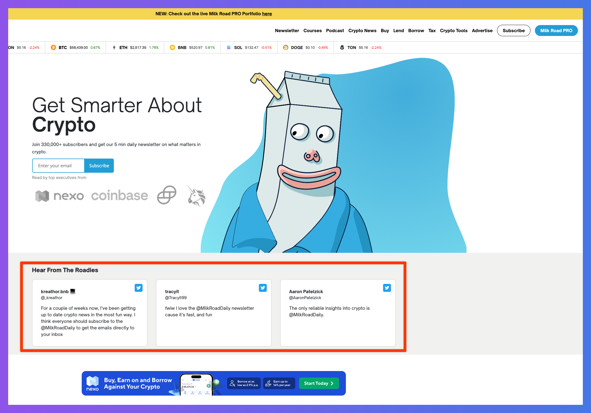Click the Dogecoin DOGE ticker icon
The height and width of the screenshot is (413, 591).
point(285,47)
